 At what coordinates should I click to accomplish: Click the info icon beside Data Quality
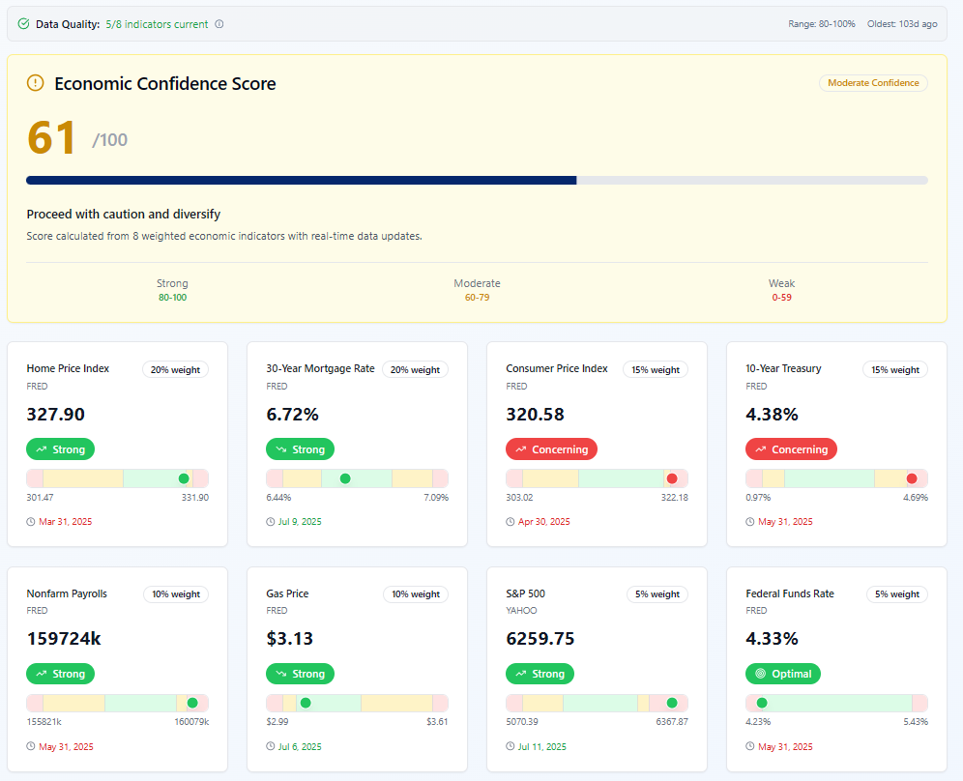coord(219,24)
